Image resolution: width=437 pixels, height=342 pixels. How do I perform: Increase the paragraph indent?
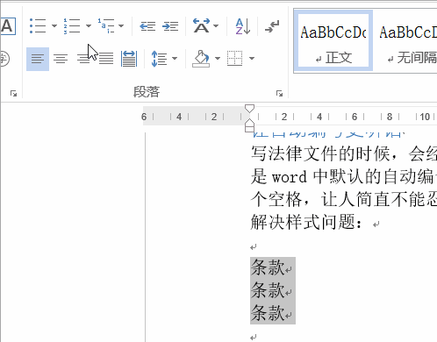click(x=170, y=26)
